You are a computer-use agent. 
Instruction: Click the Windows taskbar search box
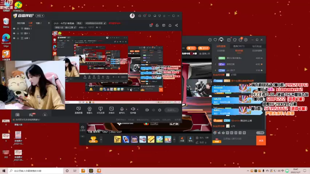tap(36, 171)
